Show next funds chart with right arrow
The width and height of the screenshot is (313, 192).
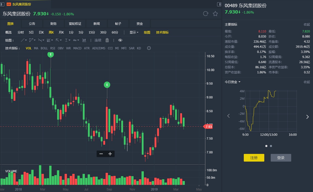[307, 117]
